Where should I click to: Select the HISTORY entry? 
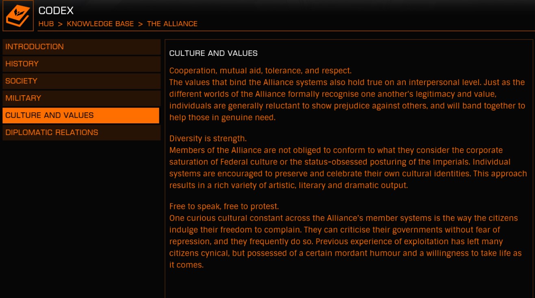pos(81,64)
